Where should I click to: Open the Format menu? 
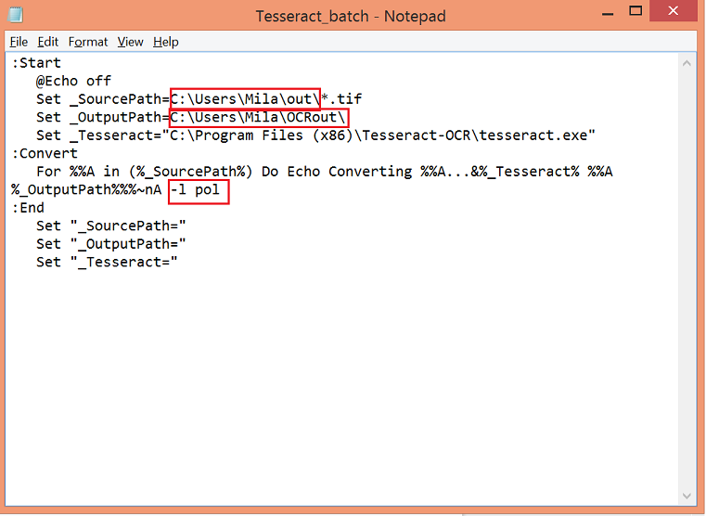[88, 42]
